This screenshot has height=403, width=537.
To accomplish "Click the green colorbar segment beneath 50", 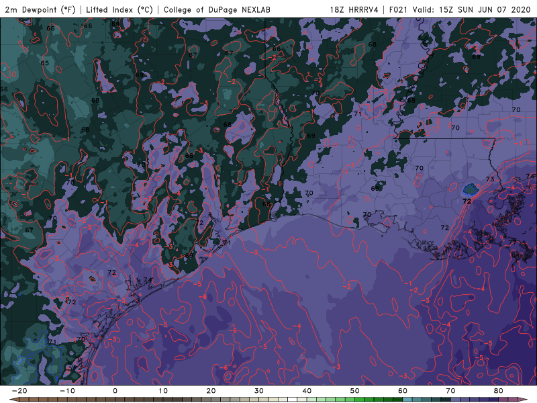I will coord(360,400).
